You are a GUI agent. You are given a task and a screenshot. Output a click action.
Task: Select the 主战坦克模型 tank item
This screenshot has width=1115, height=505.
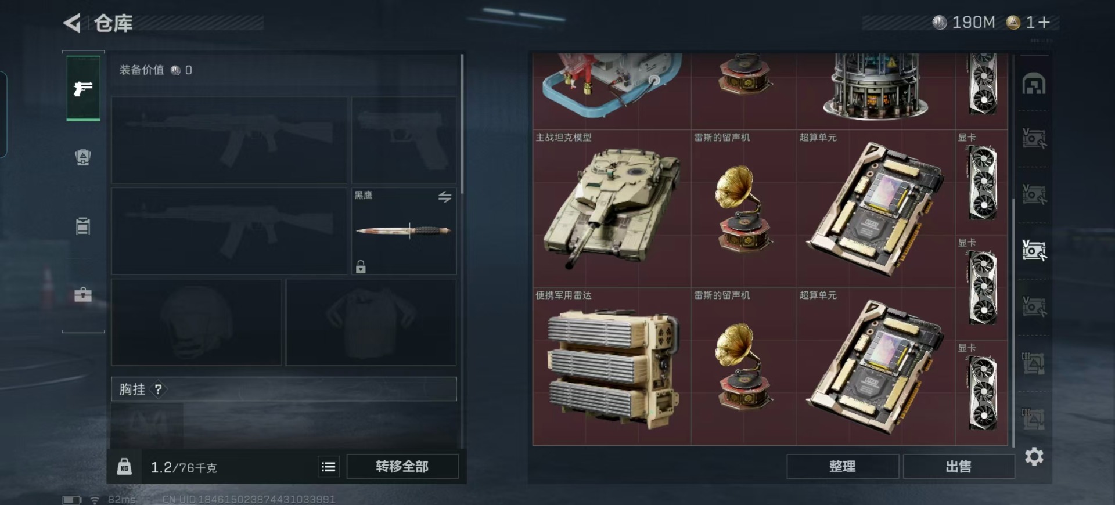tap(612, 208)
